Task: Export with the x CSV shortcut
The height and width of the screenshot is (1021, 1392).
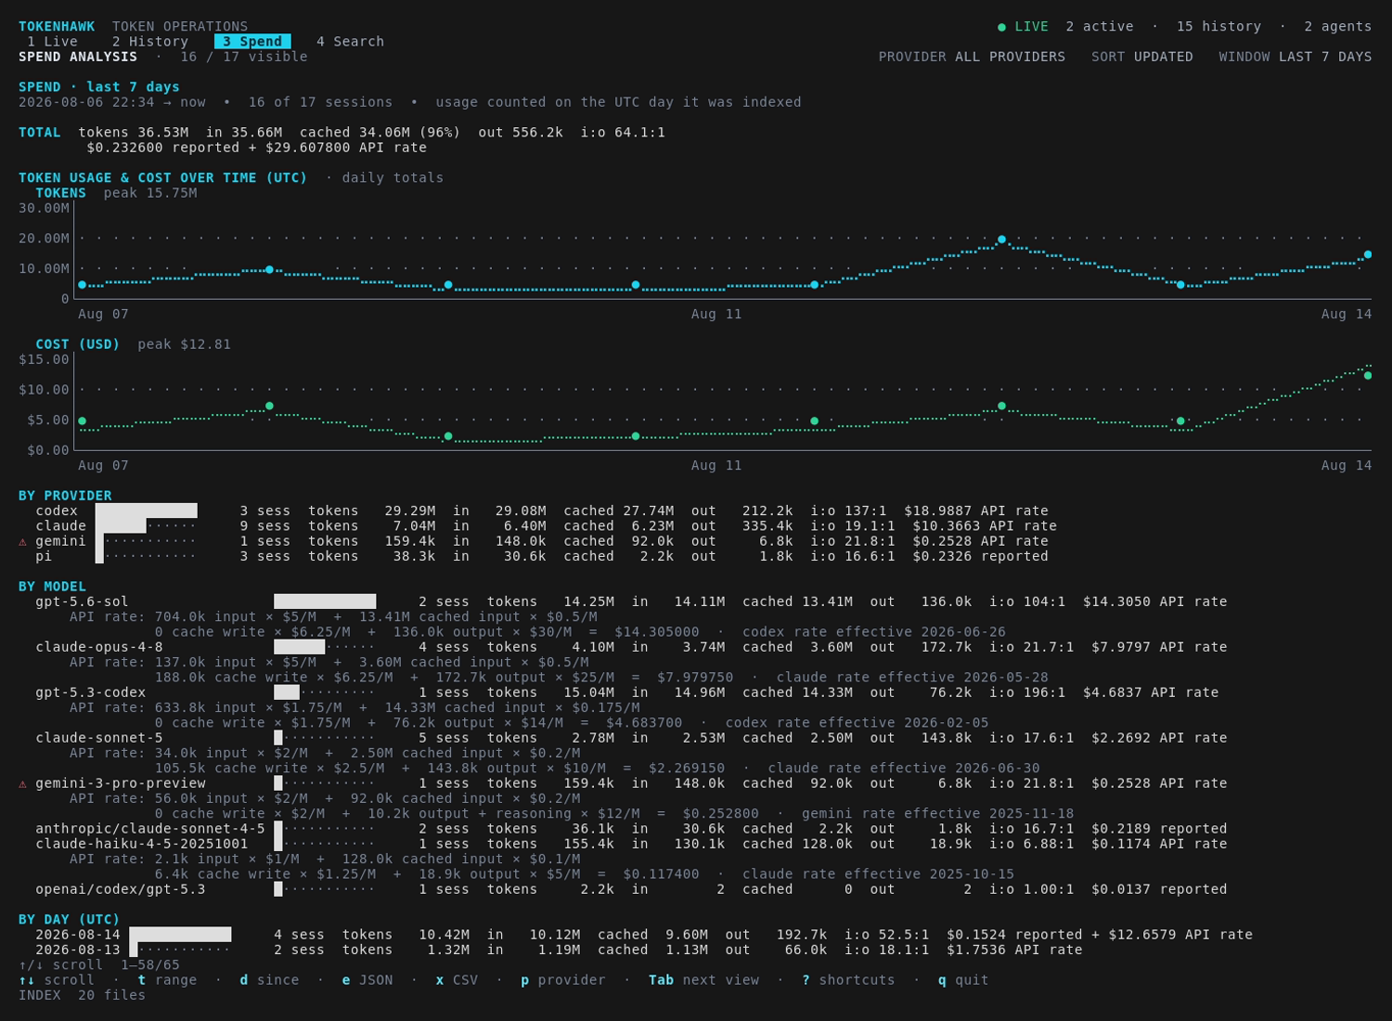Action: (457, 980)
